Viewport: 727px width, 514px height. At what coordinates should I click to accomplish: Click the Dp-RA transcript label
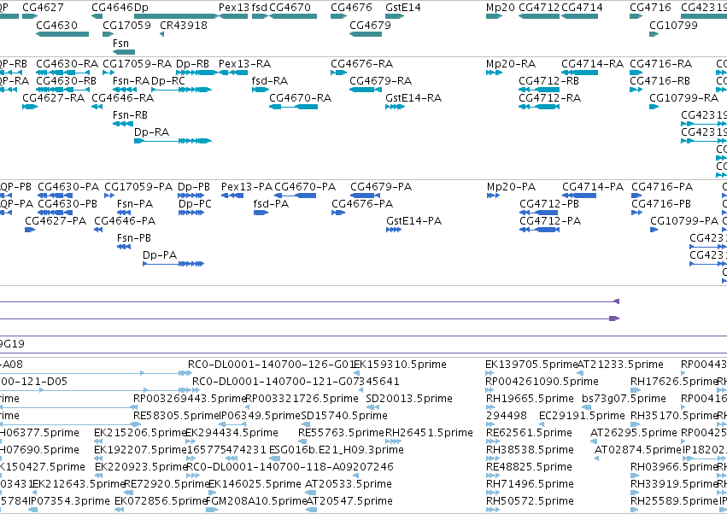pos(151,132)
